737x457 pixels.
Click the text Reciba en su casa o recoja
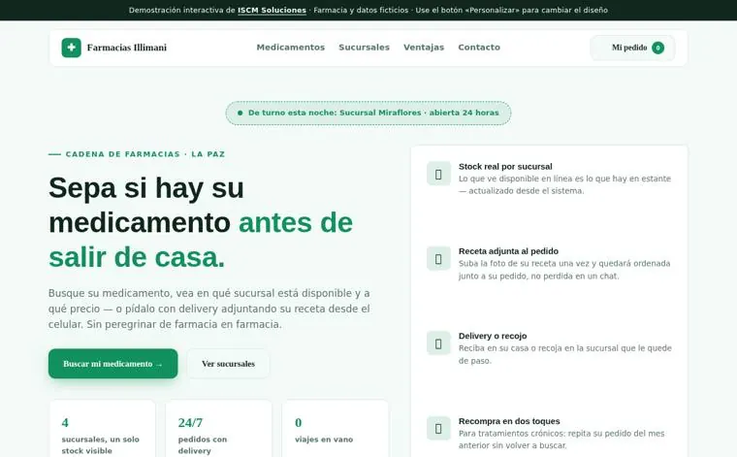[565, 354]
